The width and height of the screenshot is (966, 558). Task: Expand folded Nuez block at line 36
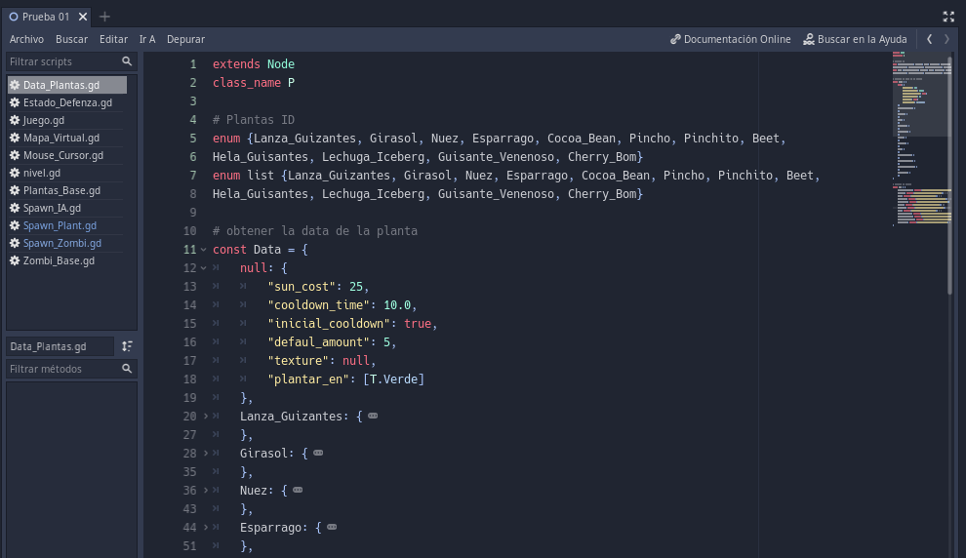tap(206, 491)
